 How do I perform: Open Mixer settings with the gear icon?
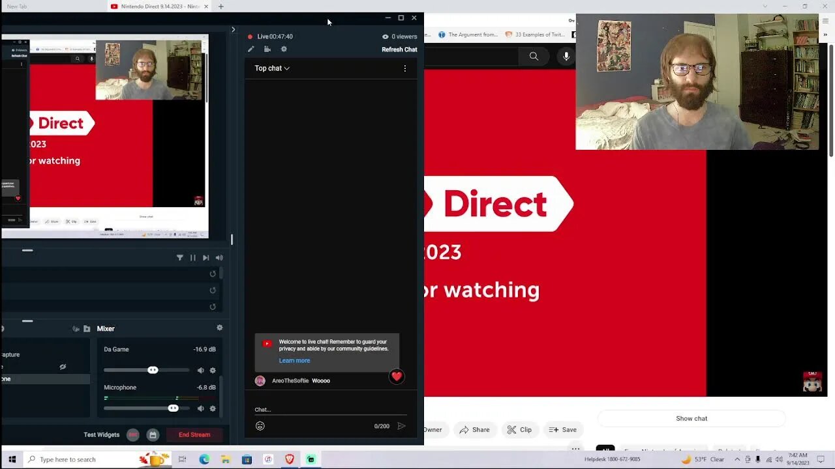coord(220,328)
